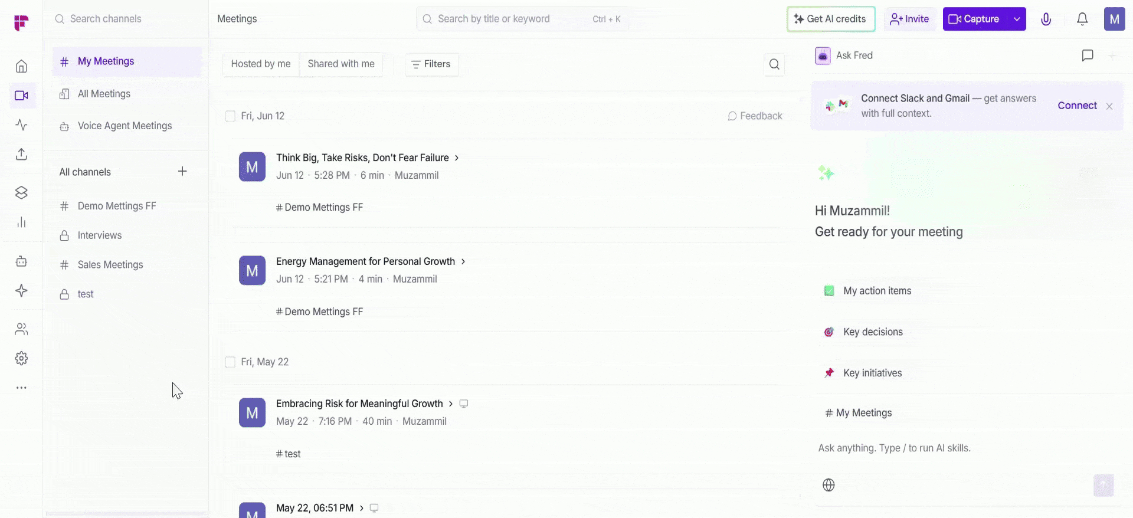Open the more options ellipsis rail icon
This screenshot has width=1133, height=518.
21,388
